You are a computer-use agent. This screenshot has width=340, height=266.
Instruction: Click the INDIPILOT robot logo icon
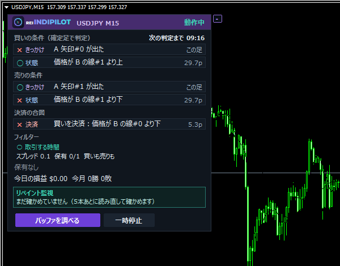pyautogui.click(x=18, y=22)
